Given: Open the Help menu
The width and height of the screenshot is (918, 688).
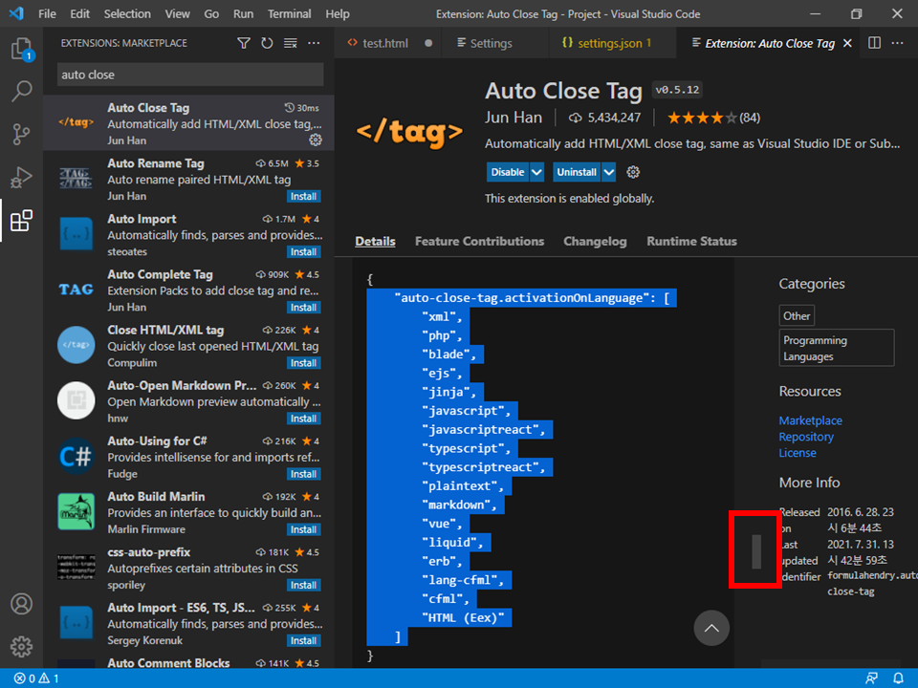Looking at the screenshot, I should pyautogui.click(x=338, y=13).
